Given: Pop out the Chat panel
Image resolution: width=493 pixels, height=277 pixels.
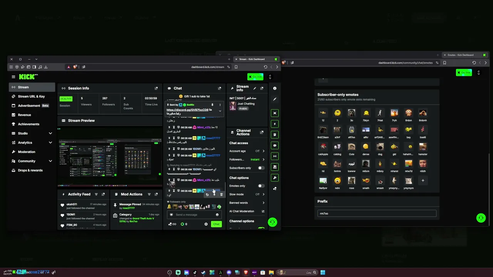Looking at the screenshot, I should tap(220, 88).
